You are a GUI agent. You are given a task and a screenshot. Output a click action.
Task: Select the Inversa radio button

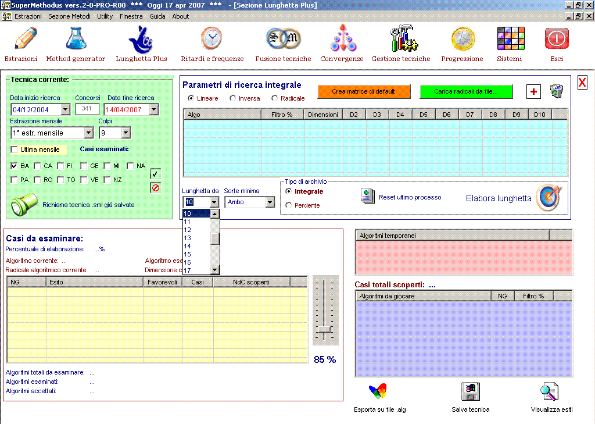pos(232,98)
